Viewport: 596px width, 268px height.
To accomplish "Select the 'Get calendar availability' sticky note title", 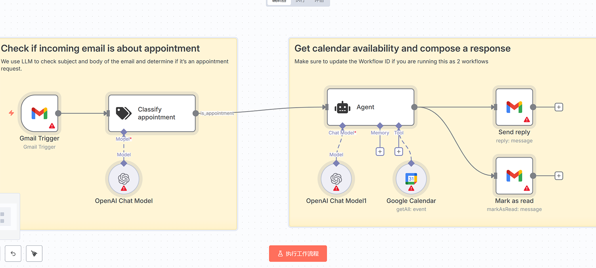I will (402, 49).
